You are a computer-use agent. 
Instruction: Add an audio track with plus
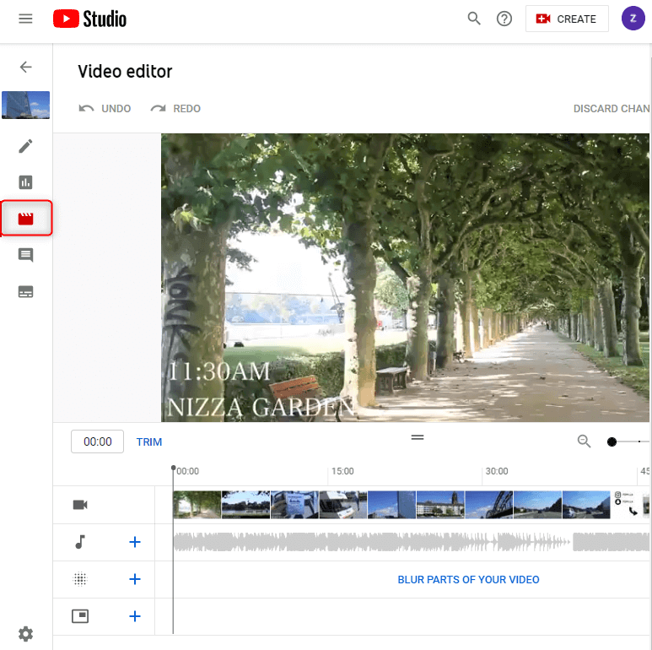135,542
